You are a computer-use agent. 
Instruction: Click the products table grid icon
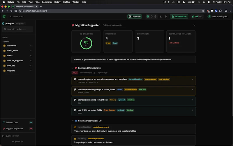click(x=4, y=65)
